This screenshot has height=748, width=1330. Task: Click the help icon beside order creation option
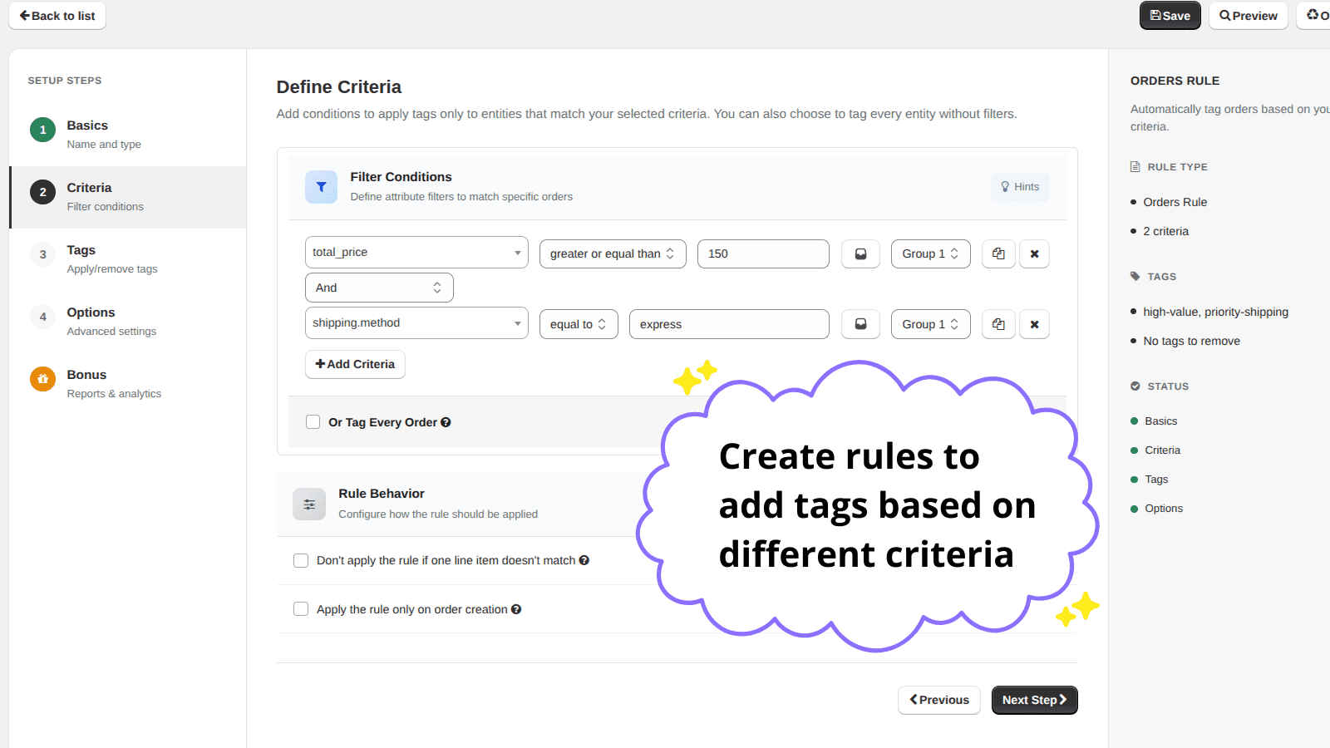(x=516, y=609)
